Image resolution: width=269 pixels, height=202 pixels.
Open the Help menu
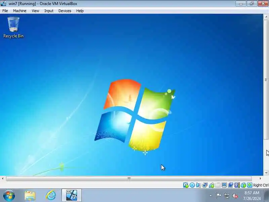[80, 11]
